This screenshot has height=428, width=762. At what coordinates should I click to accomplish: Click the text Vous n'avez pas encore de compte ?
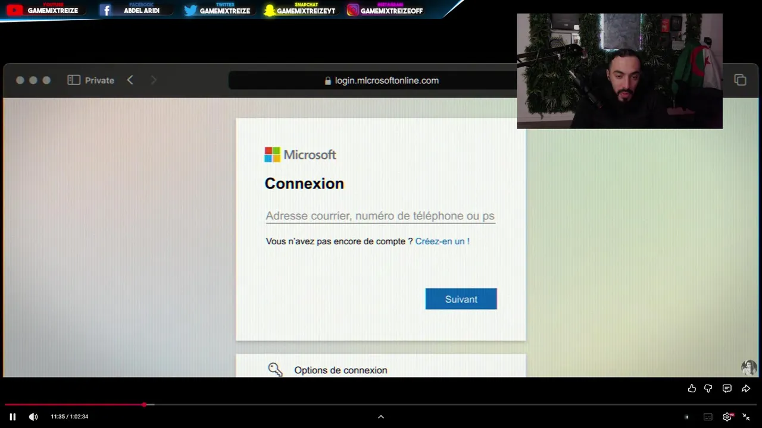[x=339, y=241]
